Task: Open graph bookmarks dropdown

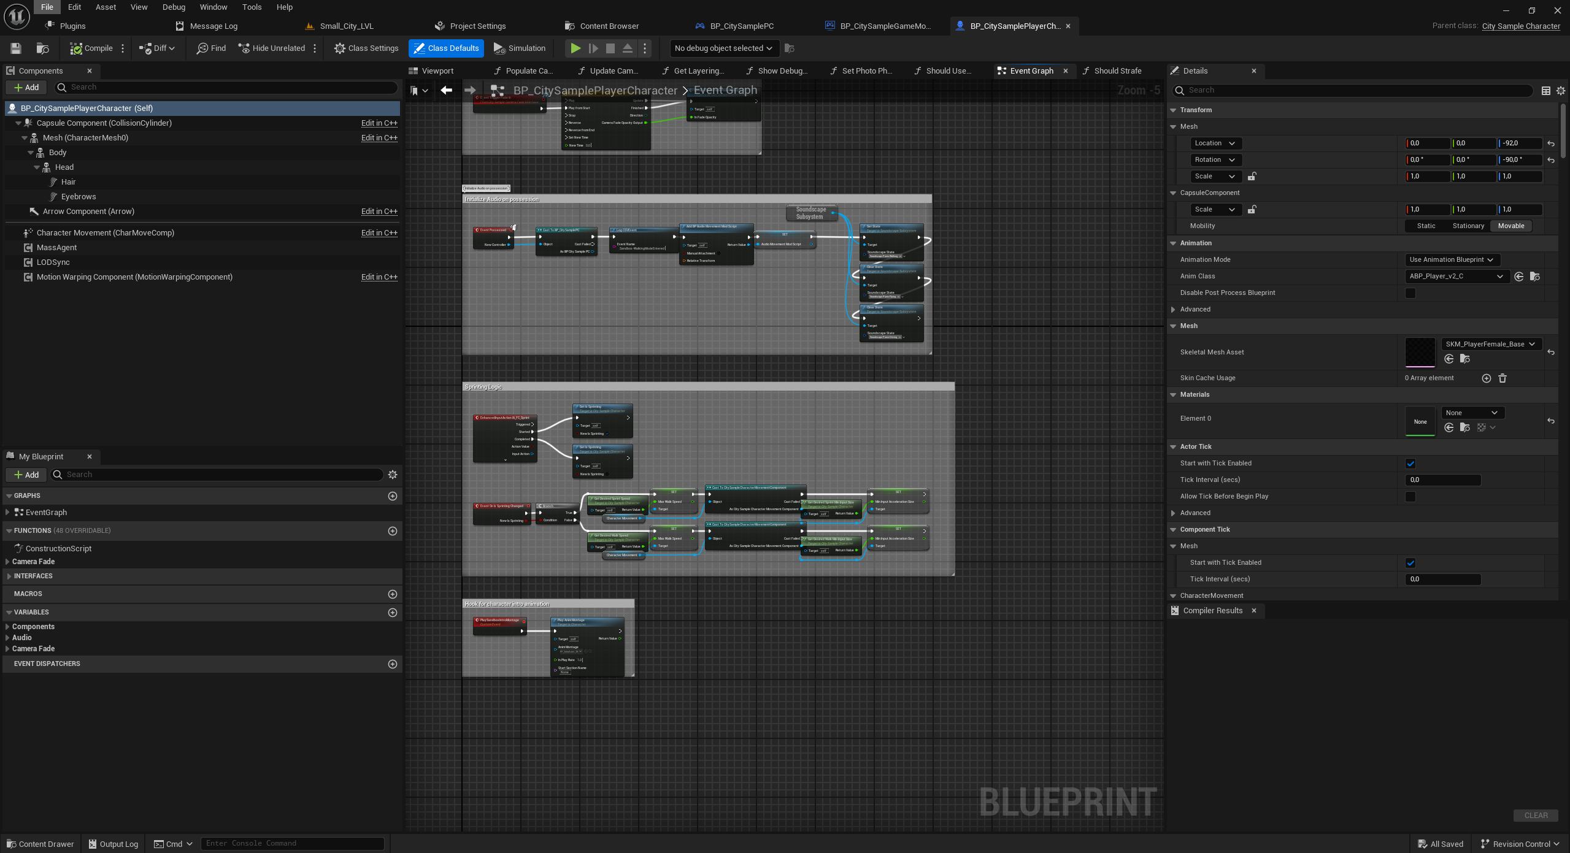Action: [420, 90]
